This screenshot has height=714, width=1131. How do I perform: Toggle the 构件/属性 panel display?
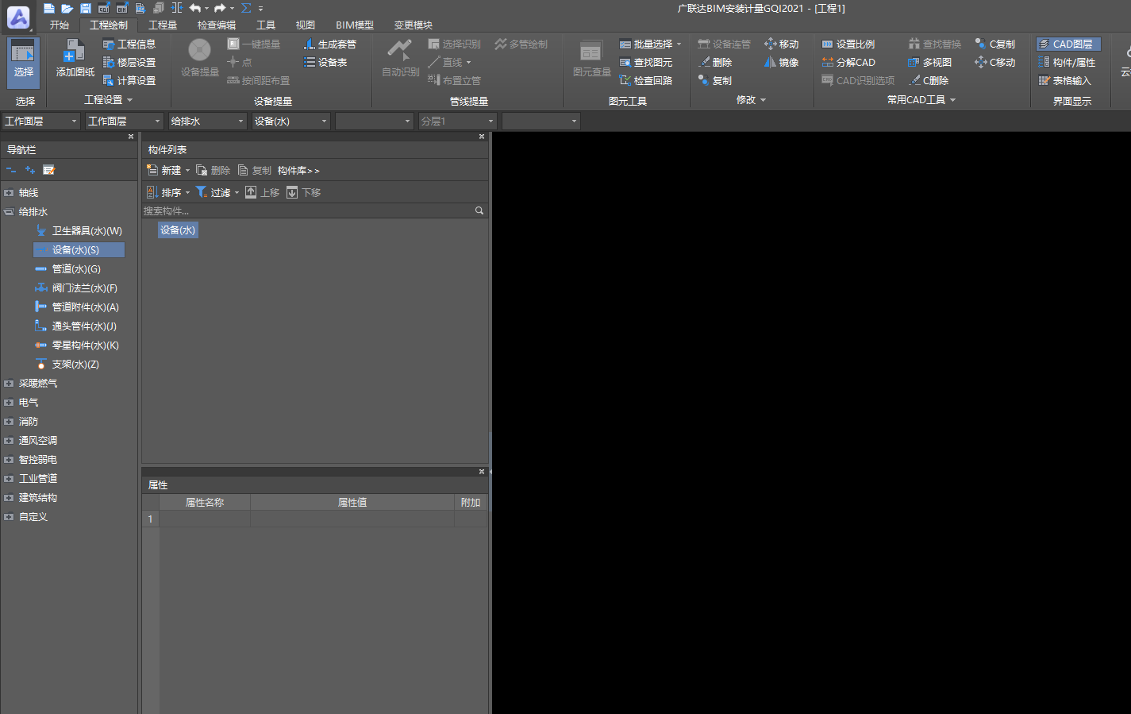pyautogui.click(x=1068, y=63)
